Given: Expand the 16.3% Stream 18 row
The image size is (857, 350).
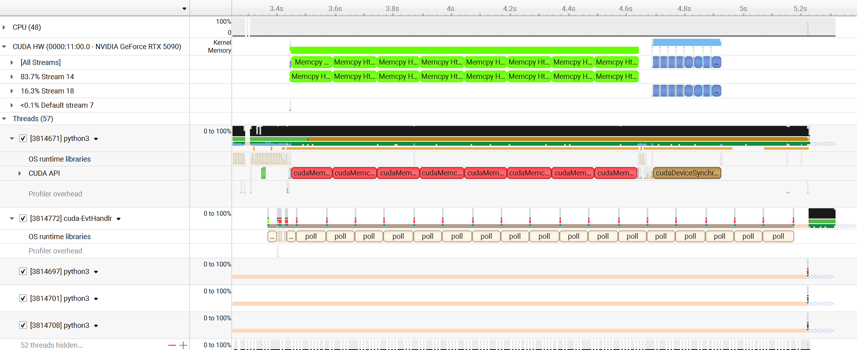Looking at the screenshot, I should tap(12, 91).
